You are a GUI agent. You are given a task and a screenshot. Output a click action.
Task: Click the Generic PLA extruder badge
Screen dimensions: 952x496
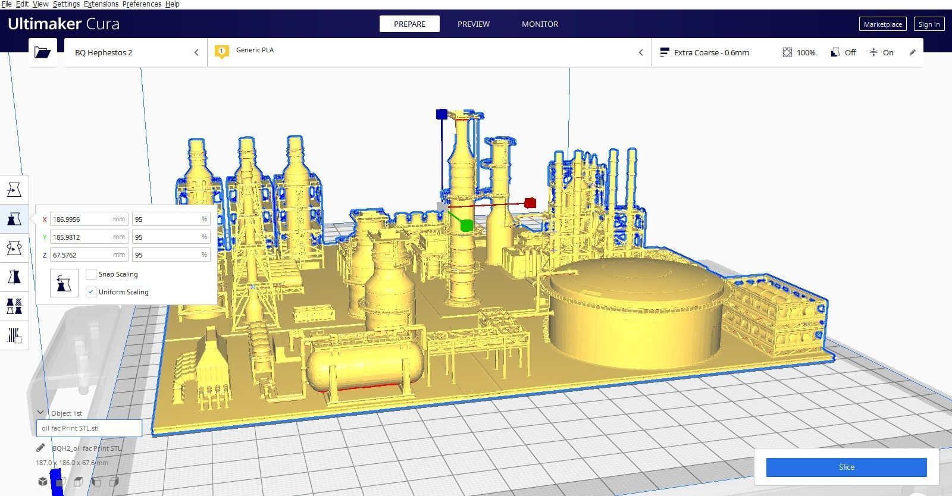222,52
